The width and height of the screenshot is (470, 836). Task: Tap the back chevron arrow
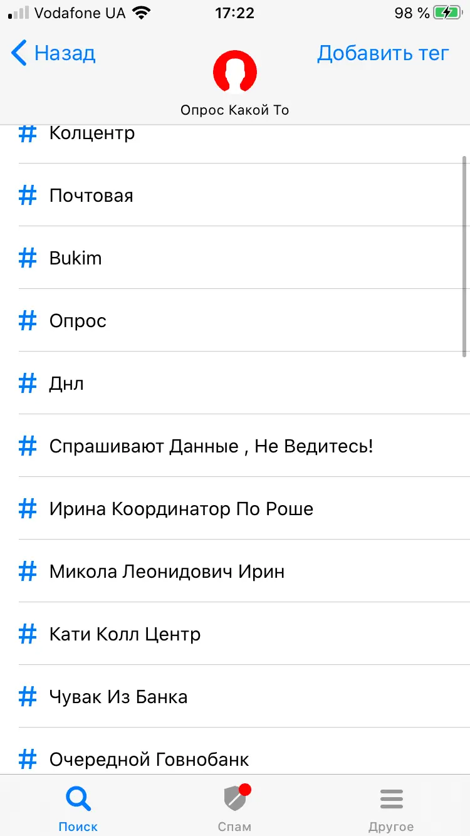(19, 53)
